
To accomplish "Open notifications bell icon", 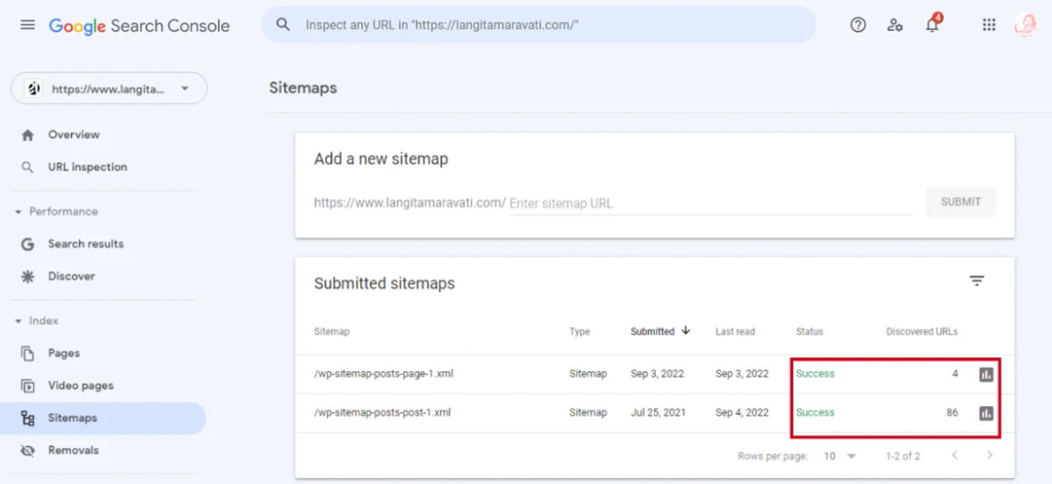I will coord(932,25).
